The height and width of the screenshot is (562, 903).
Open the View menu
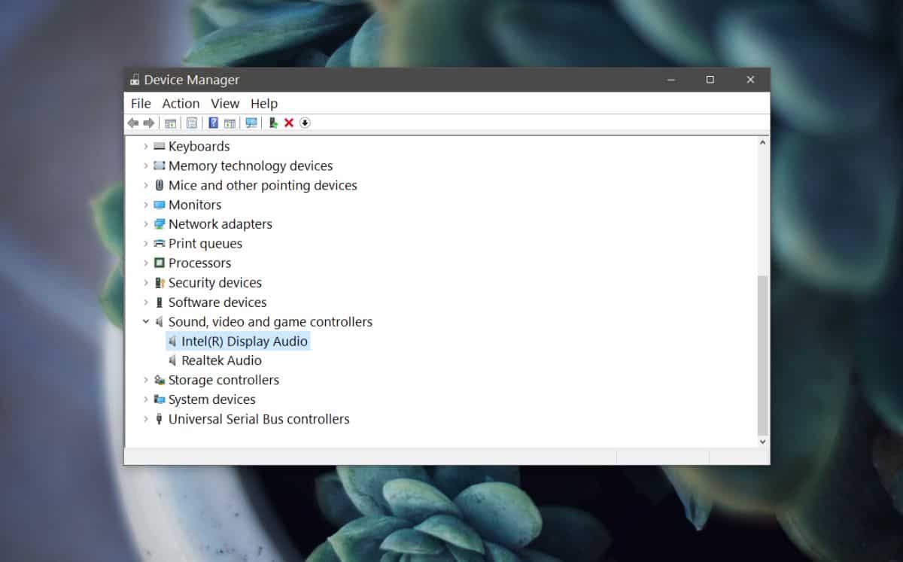click(225, 104)
